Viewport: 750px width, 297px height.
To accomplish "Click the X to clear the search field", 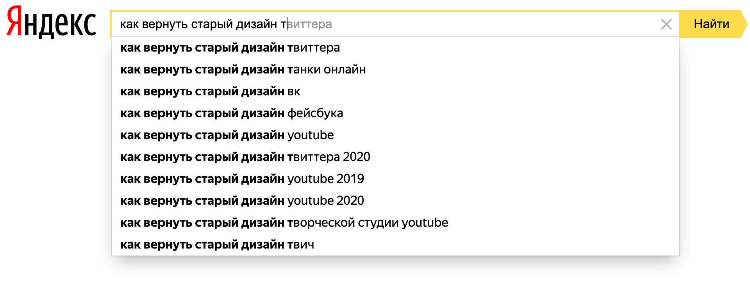I will pyautogui.click(x=666, y=24).
